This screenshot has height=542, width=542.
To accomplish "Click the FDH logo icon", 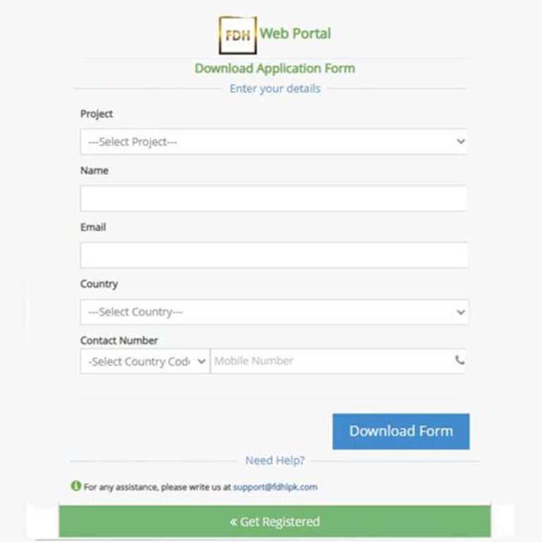I will coord(238,35).
